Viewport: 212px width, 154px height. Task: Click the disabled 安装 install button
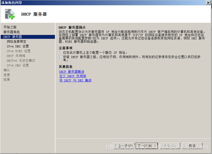(x=170, y=146)
